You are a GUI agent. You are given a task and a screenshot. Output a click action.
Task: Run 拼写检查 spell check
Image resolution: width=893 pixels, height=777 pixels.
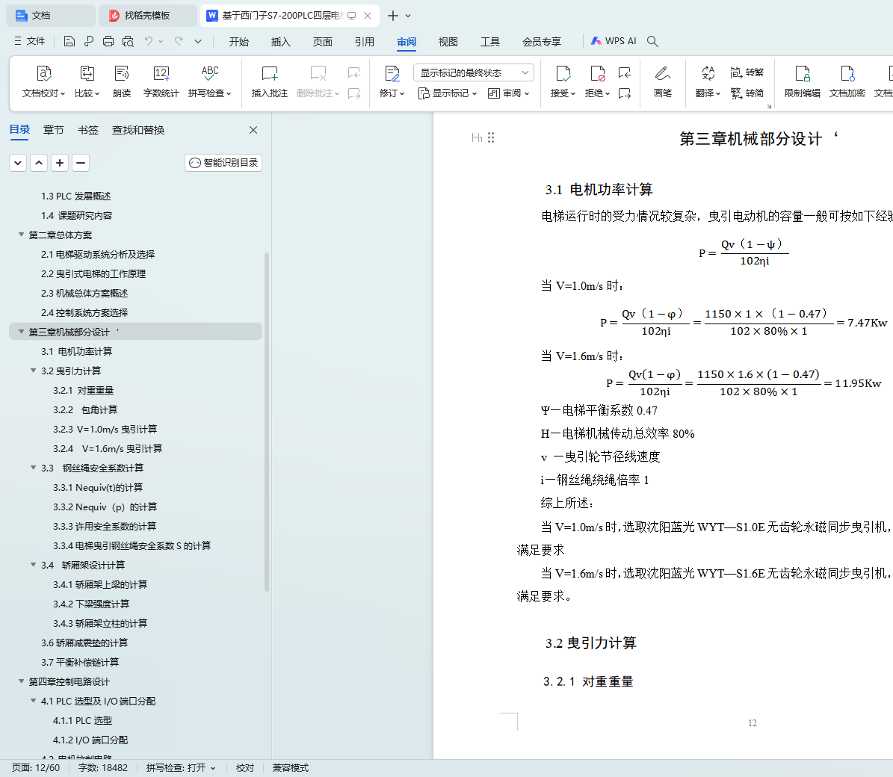209,81
